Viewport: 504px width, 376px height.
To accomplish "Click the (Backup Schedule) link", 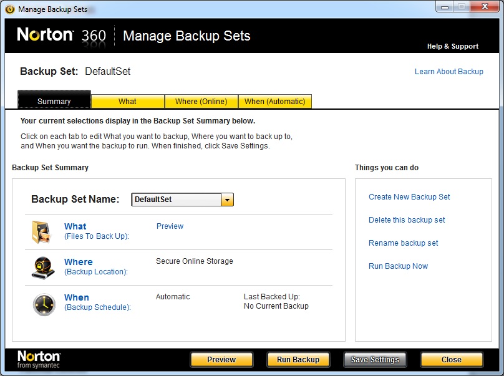I will (97, 307).
